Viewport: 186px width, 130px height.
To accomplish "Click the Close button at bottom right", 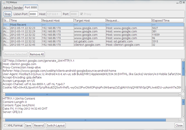I will coord(179,126).
